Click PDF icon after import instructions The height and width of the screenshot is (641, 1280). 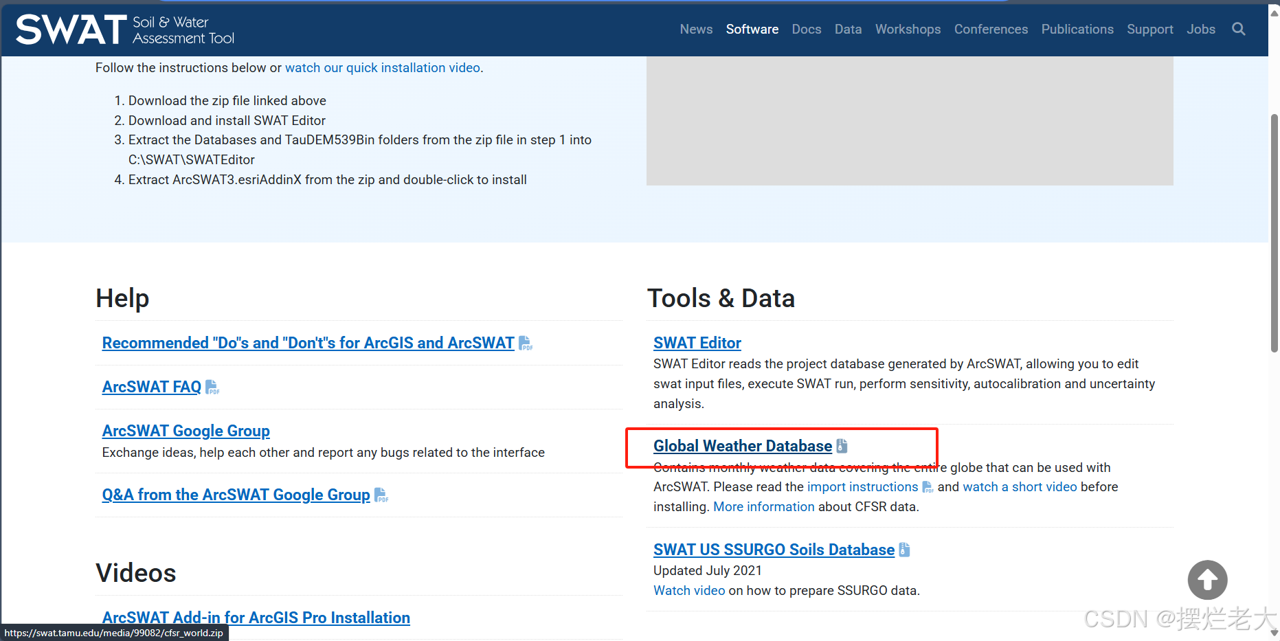(928, 487)
